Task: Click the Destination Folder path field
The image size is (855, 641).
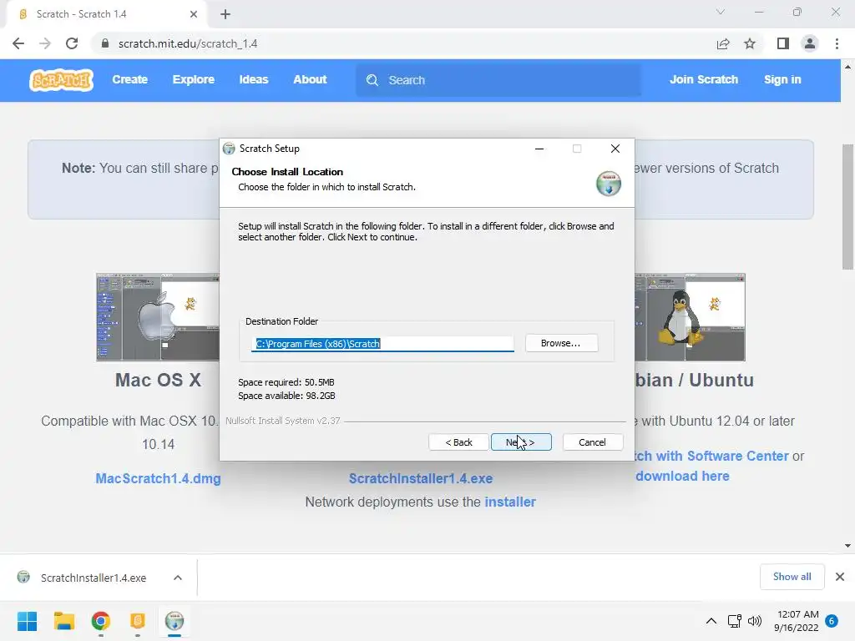Action: (x=382, y=344)
